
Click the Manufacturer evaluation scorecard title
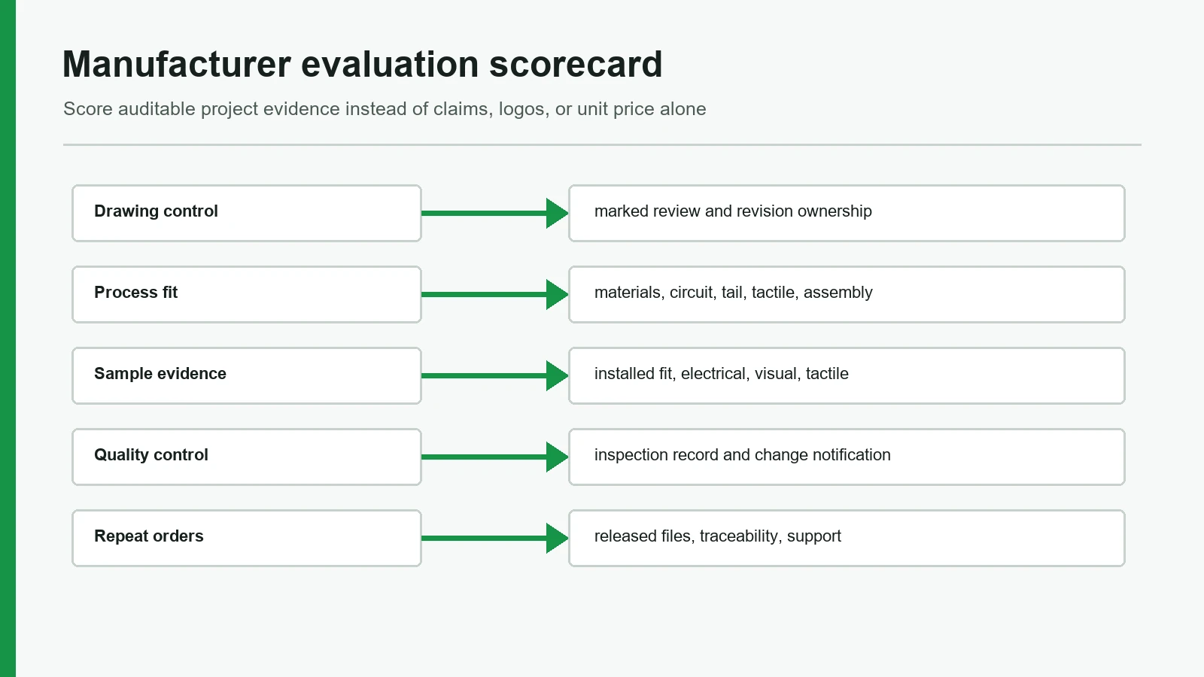362,64
